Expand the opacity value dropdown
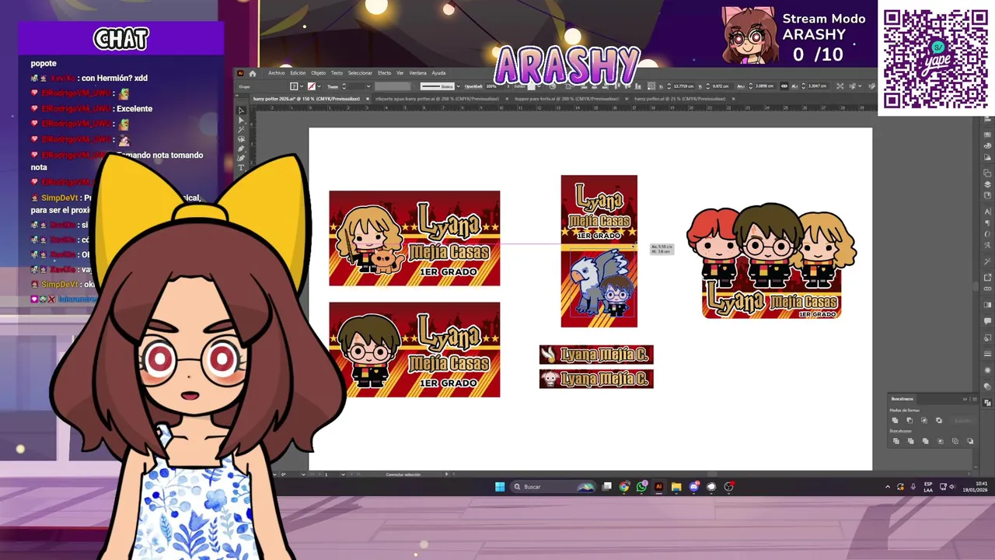Image resolution: width=995 pixels, height=560 pixels. [x=508, y=86]
